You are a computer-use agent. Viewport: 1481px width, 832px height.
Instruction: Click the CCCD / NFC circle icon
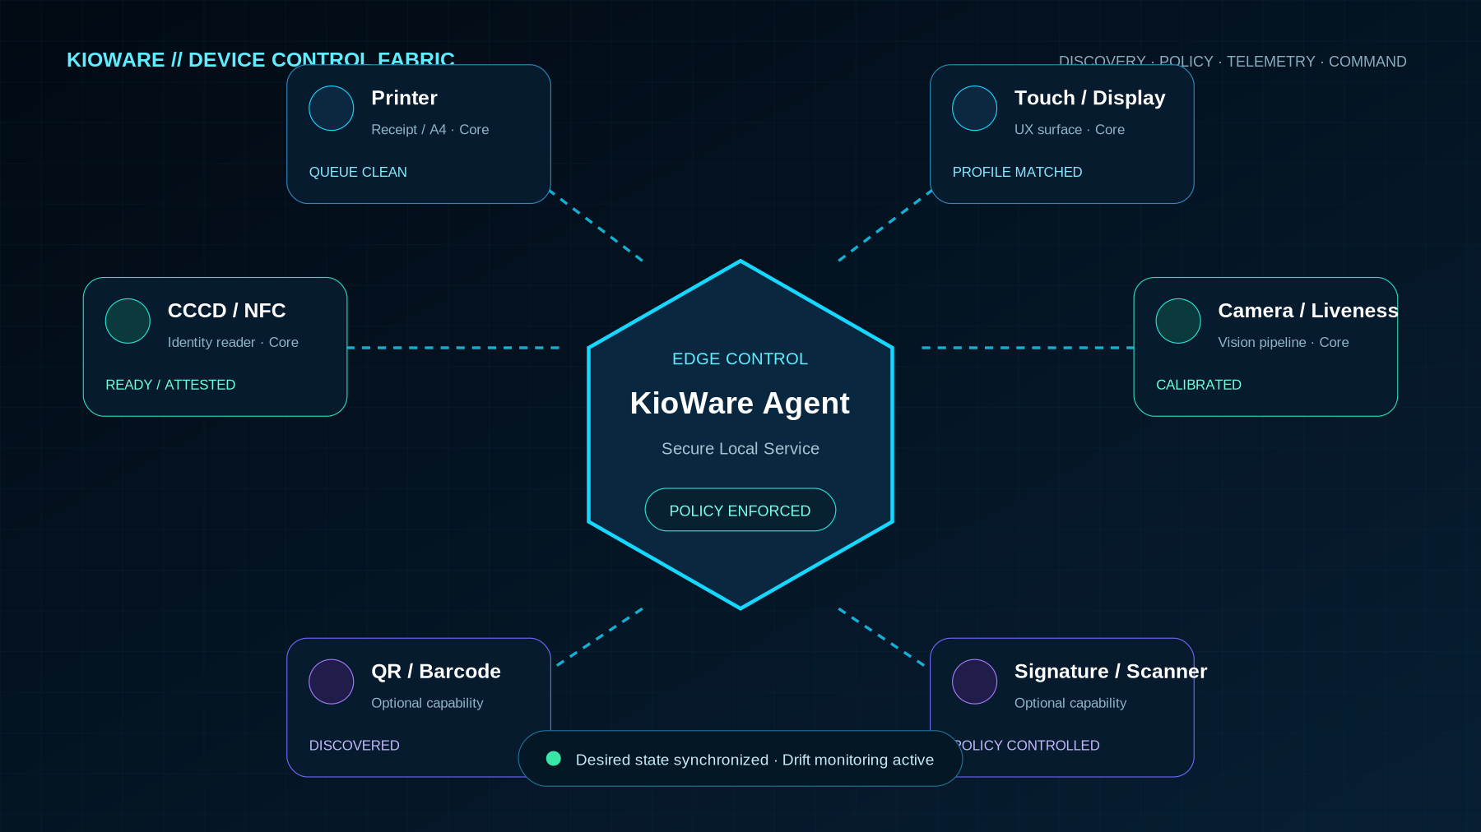[x=128, y=321]
